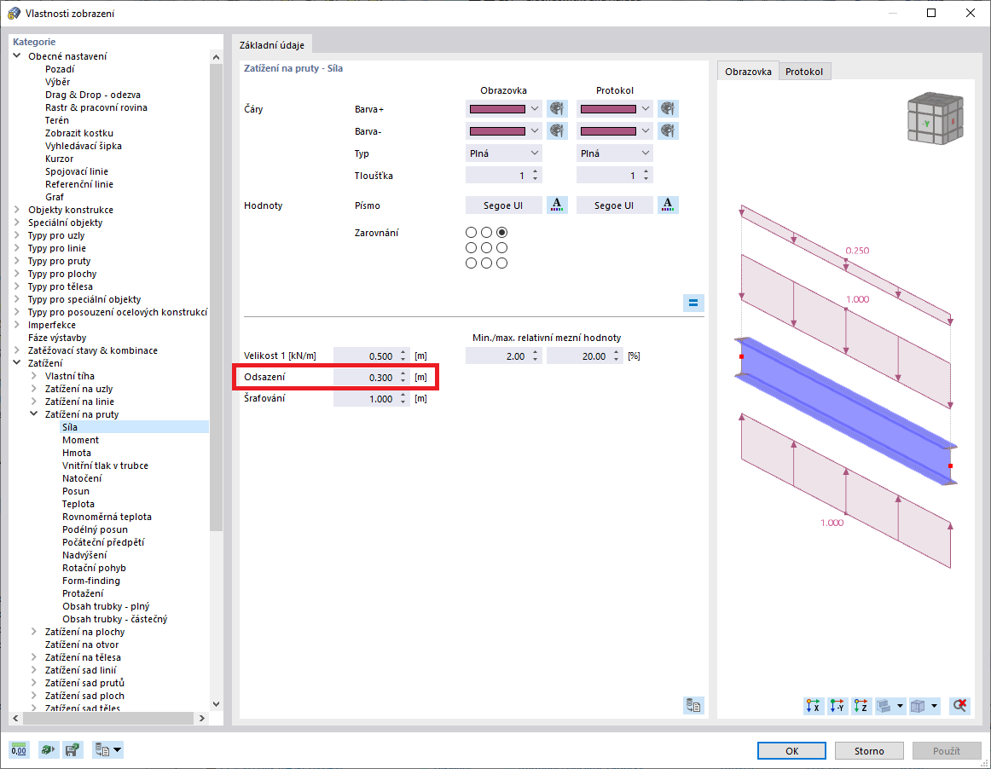The image size is (991, 769).
Task: Click the reset view red-cross icon
Action: tap(959, 706)
